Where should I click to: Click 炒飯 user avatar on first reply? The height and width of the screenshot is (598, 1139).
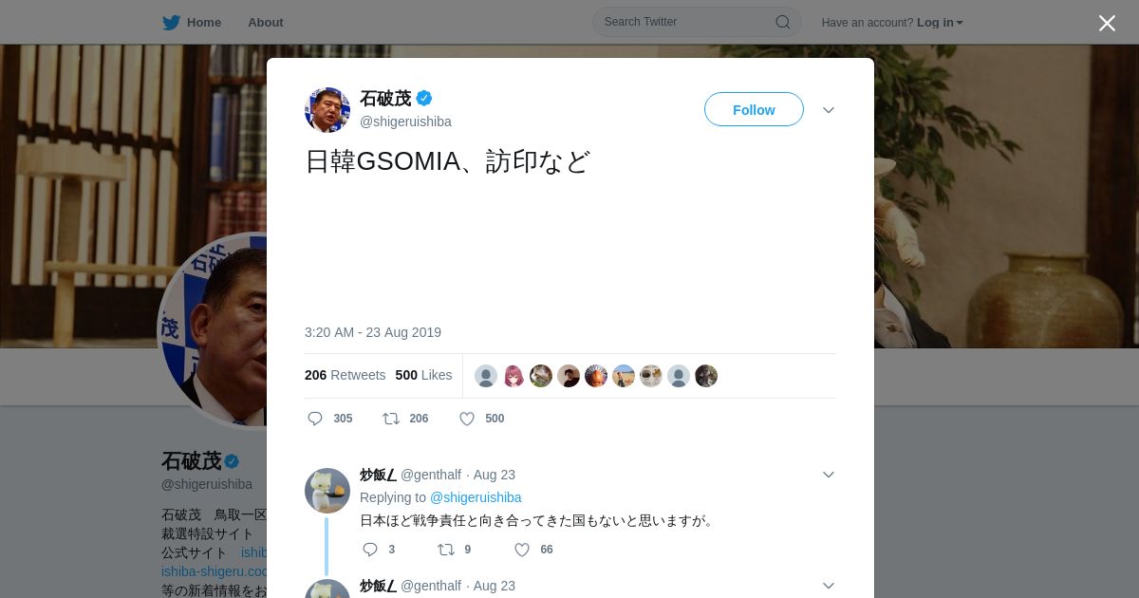pyautogui.click(x=327, y=491)
